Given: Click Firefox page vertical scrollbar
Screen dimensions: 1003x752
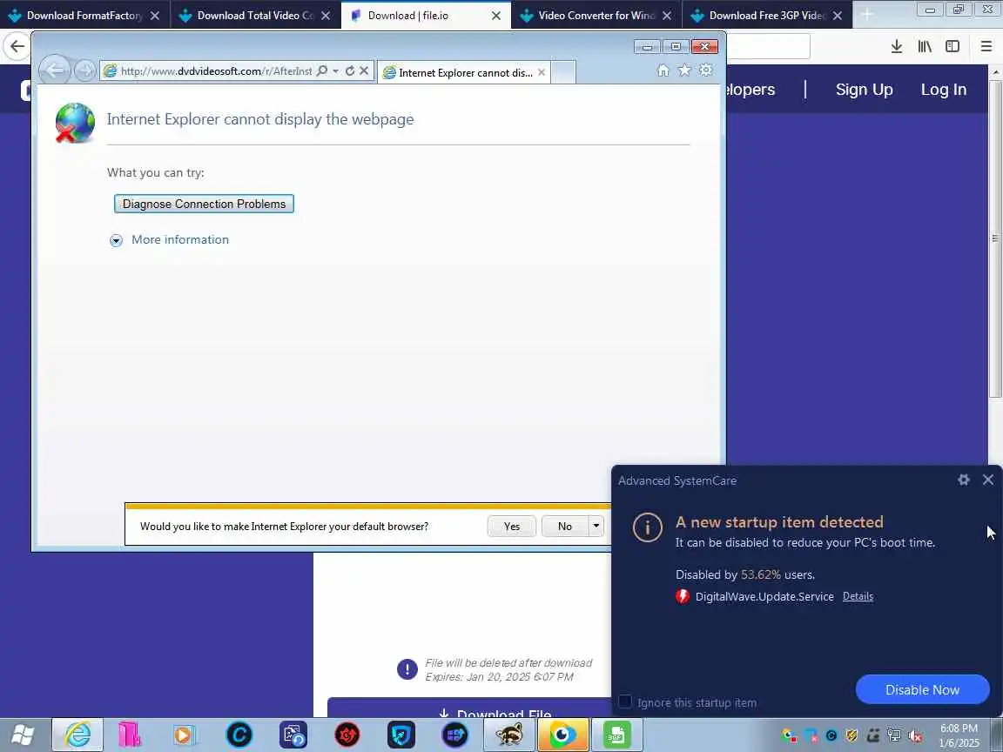Looking at the screenshot, I should click(x=995, y=238).
